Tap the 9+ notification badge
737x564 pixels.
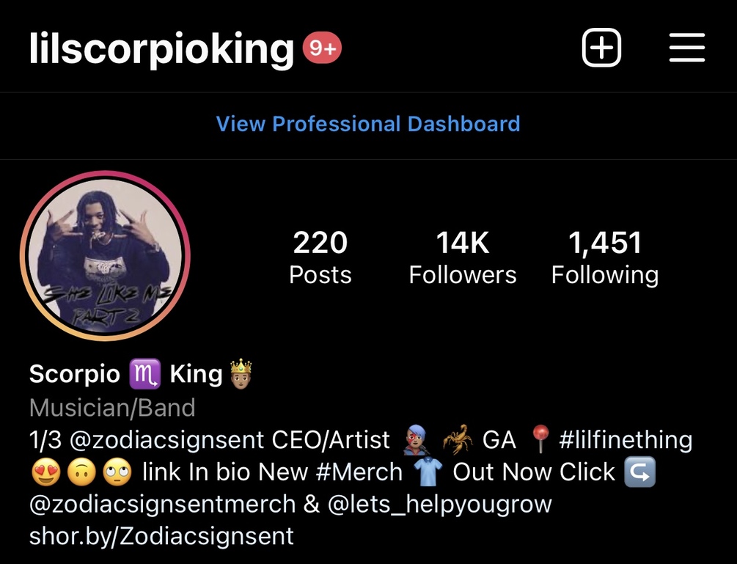[x=322, y=48]
